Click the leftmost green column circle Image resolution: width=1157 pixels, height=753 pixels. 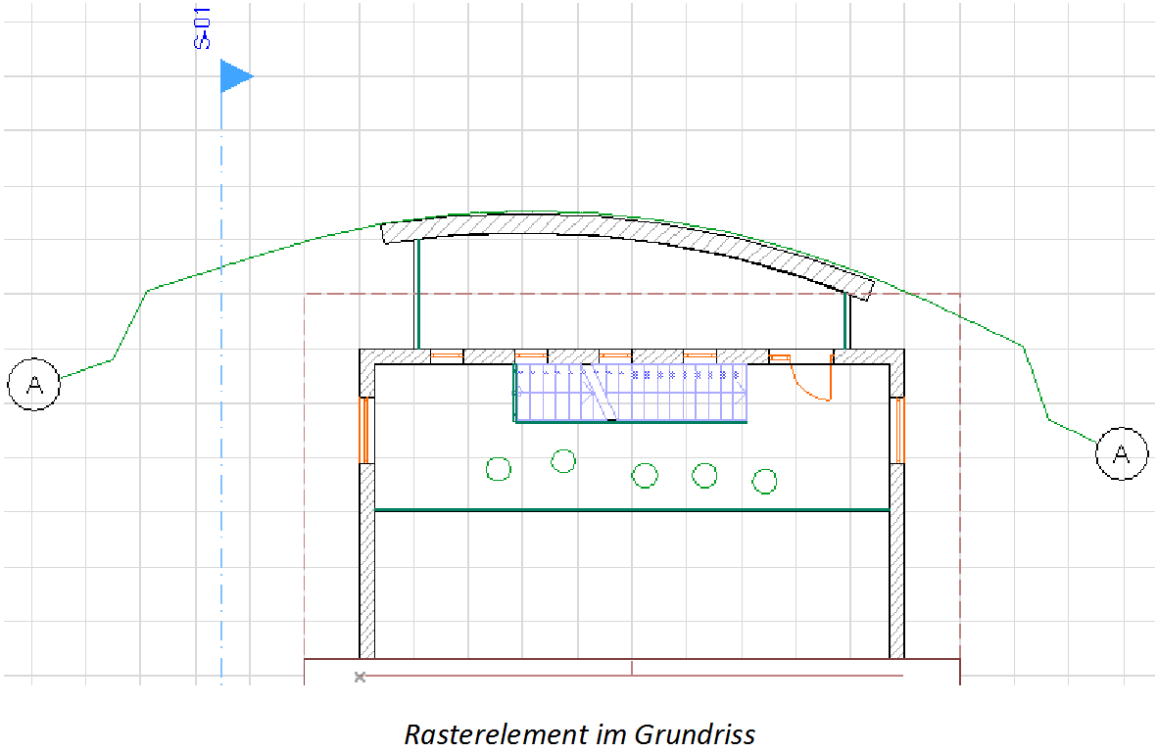498,468
